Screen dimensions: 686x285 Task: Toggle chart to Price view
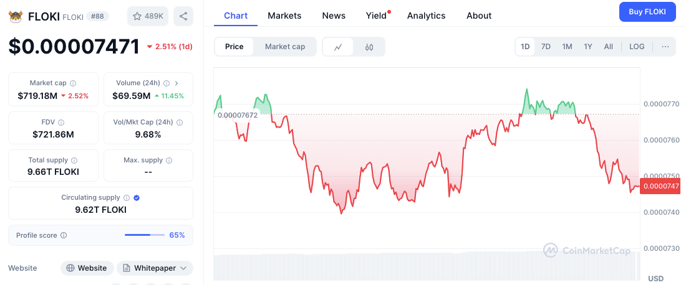pyautogui.click(x=234, y=47)
